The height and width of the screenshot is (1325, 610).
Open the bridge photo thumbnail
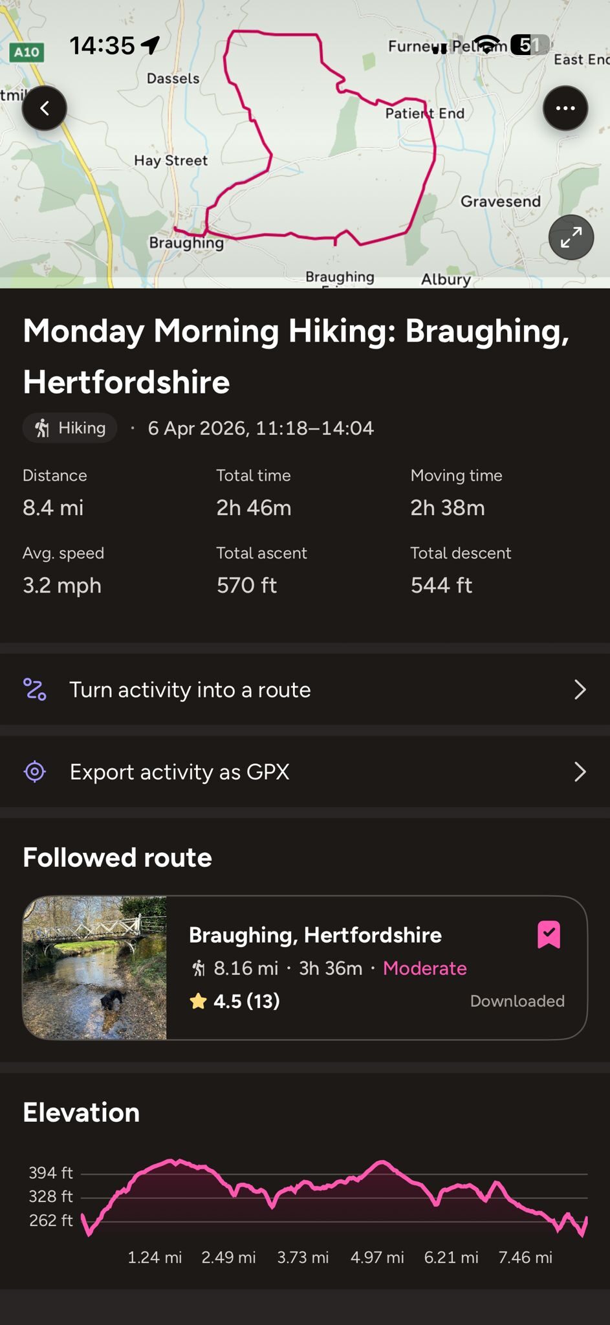pos(95,968)
